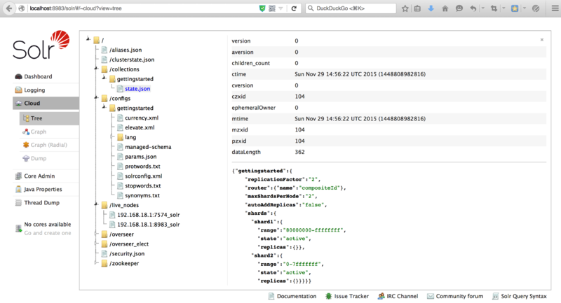
Task: Click the Logging sidebar icon
Action: (x=19, y=90)
